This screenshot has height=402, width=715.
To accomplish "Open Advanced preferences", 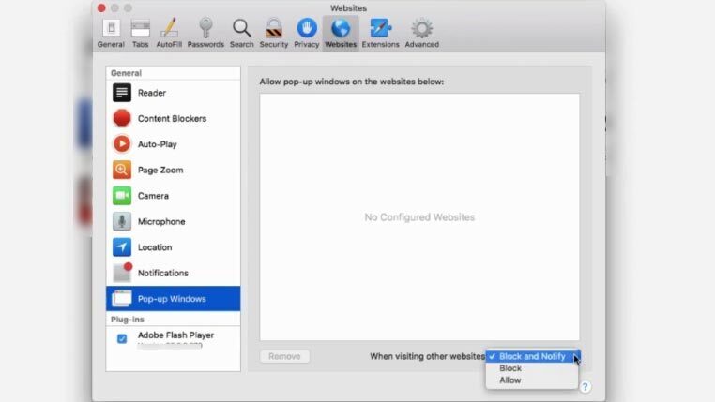I will tap(421, 32).
